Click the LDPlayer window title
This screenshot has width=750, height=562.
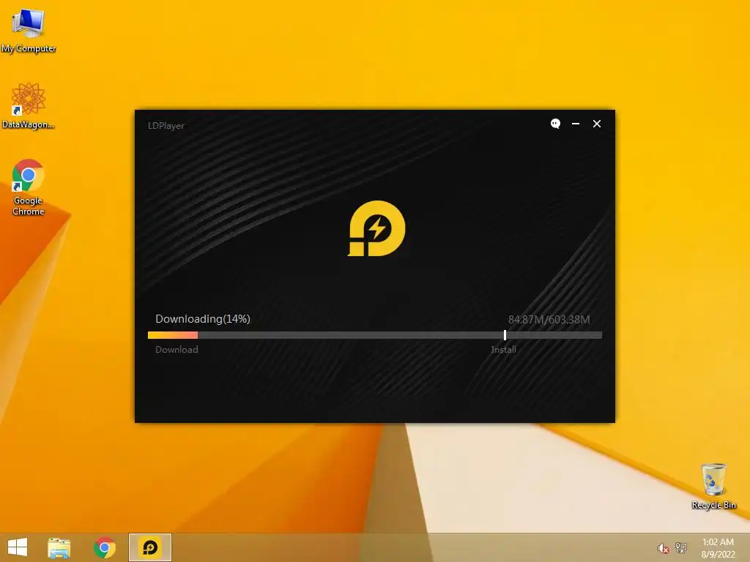(x=166, y=126)
